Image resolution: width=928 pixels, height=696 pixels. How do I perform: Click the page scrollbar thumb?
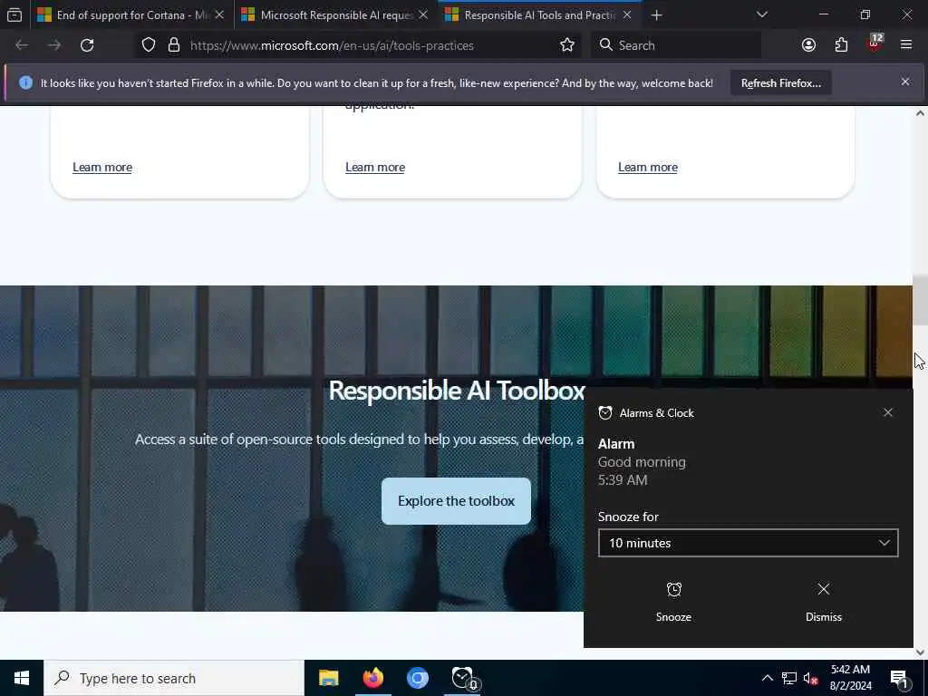[x=920, y=300]
